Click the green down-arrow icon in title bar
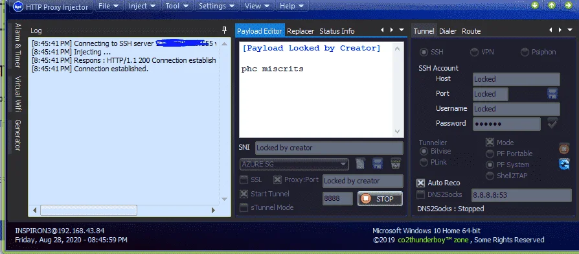The height and width of the screenshot is (254, 579). 535,5
